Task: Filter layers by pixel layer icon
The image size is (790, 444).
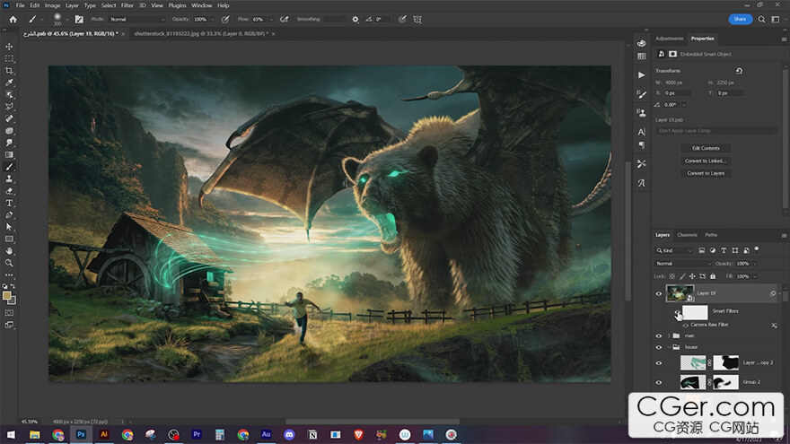Action: click(x=701, y=250)
